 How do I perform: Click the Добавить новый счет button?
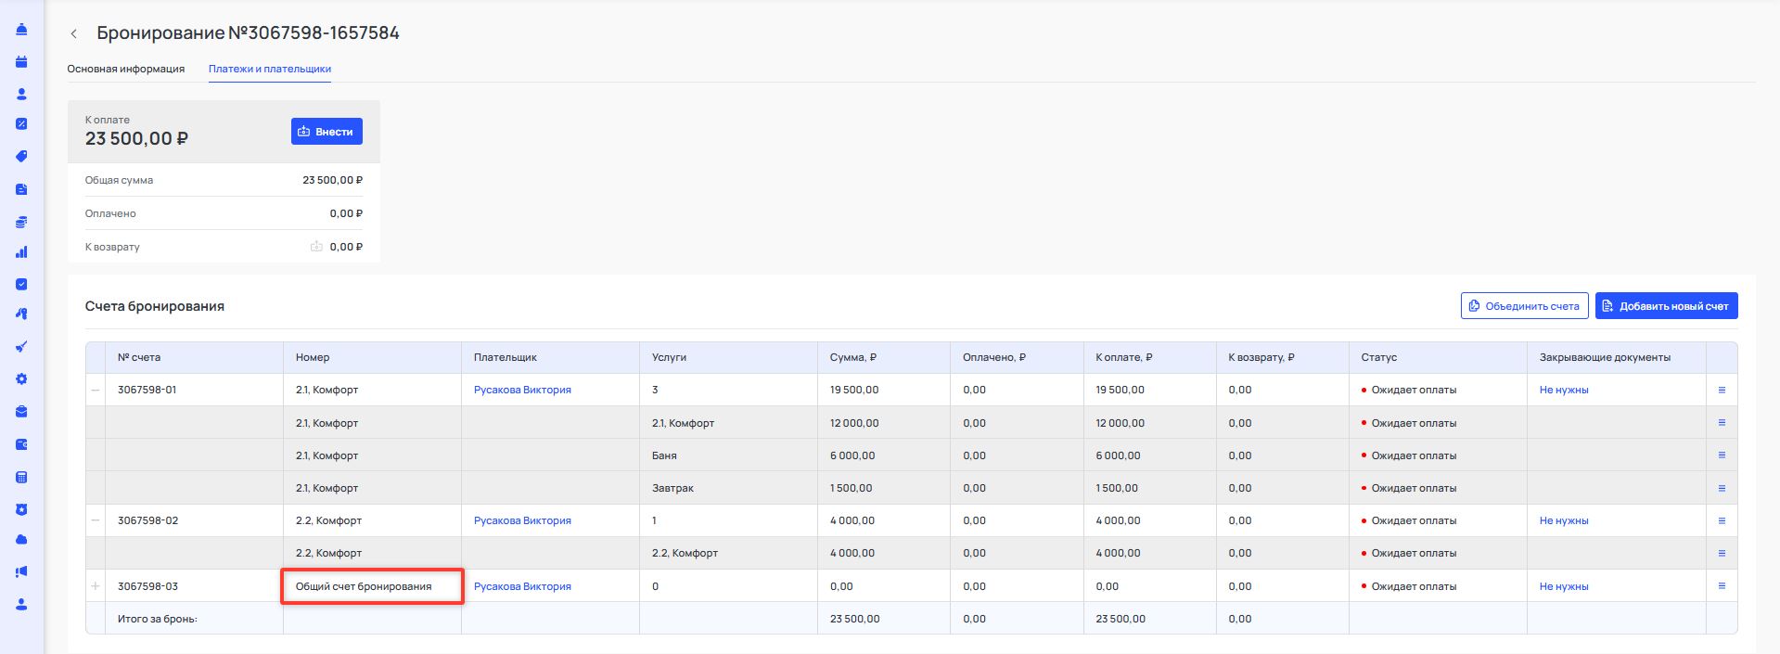click(x=1666, y=306)
